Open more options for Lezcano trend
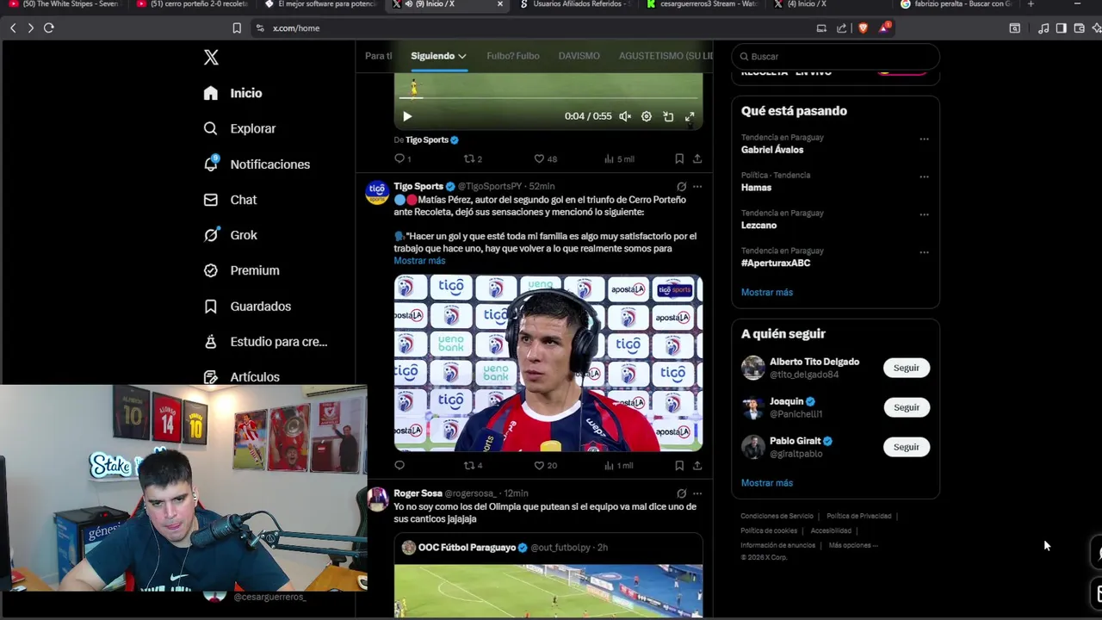 click(x=924, y=214)
